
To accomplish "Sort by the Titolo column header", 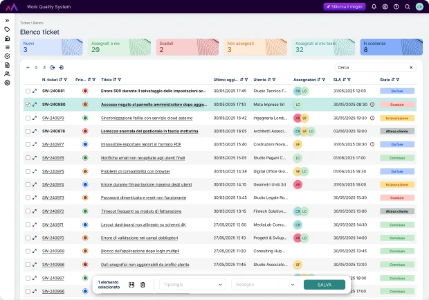I will 107,80.
